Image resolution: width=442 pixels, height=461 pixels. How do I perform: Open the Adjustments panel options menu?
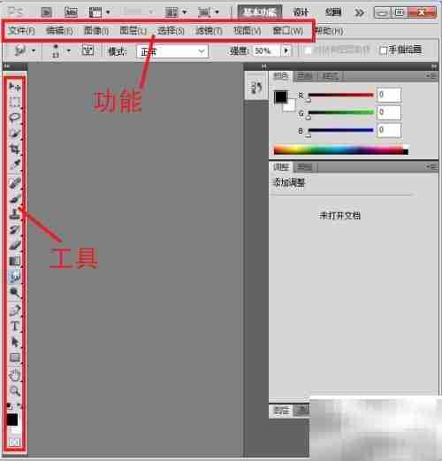(432, 167)
